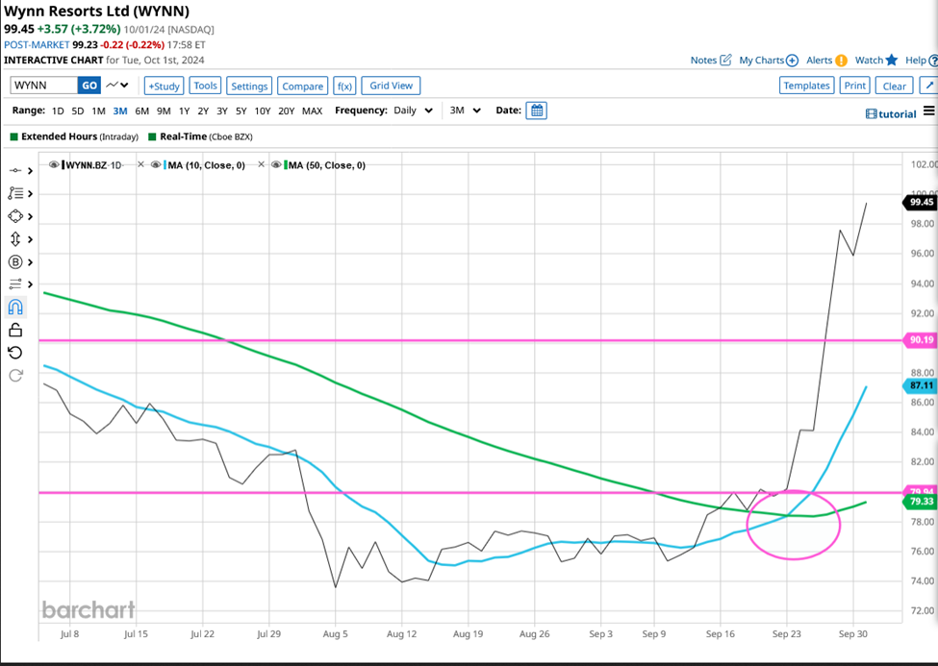Viewport: 938px width, 666px height.
Task: Click the pink 90.19 price level label
Action: point(919,339)
